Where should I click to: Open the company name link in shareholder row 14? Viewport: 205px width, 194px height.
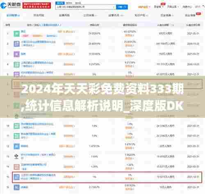click(34, 164)
